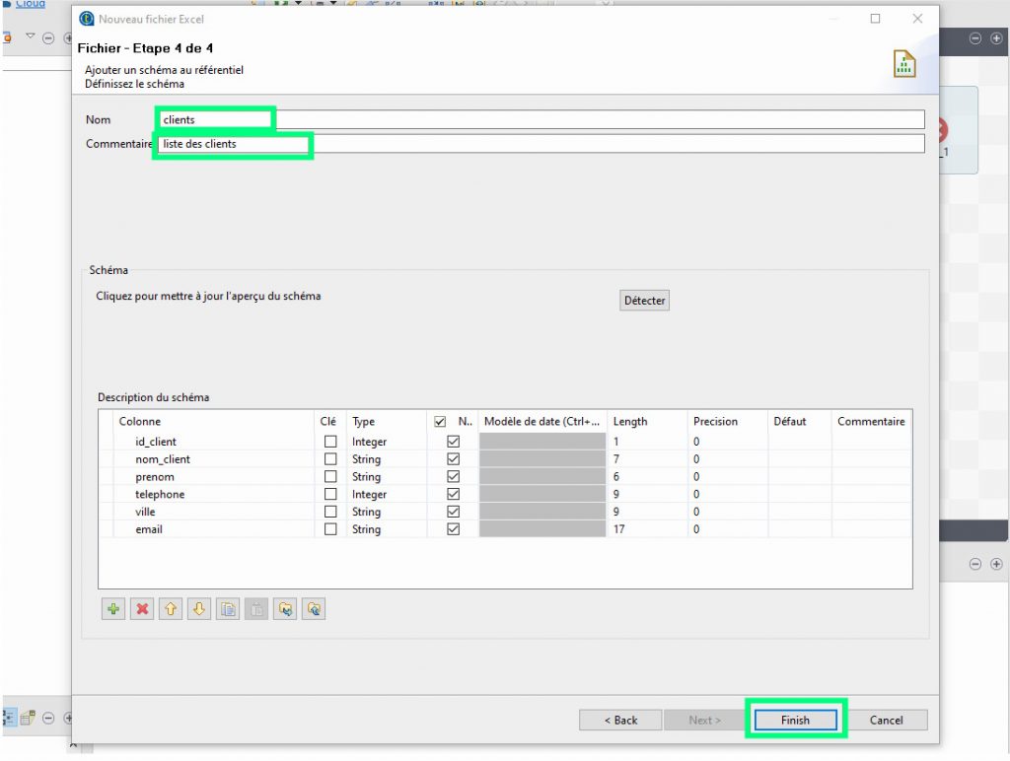
Task: Add a new column with the green plus
Action: [113, 609]
